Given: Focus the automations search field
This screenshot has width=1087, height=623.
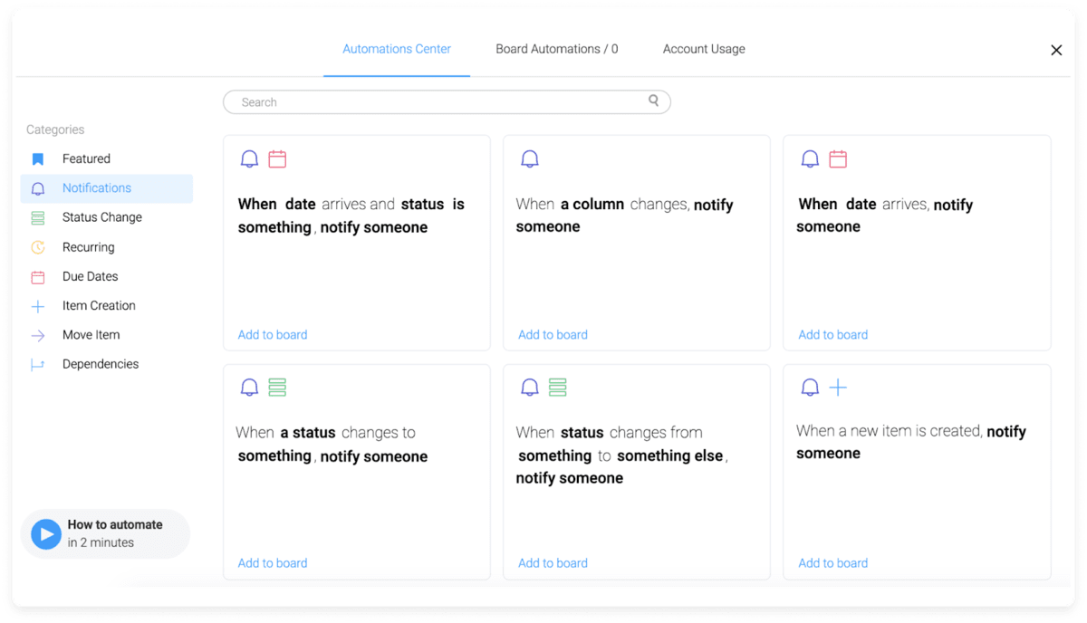Looking at the screenshot, I should [435, 102].
